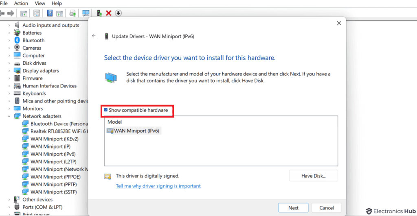Screen dimensions: 417x216
Task: Click the Cancel button
Action: coord(327,208)
